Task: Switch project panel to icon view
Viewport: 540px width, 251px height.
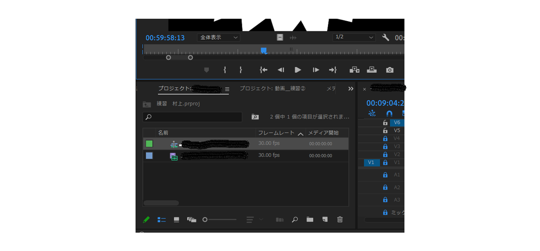Action: point(176,220)
